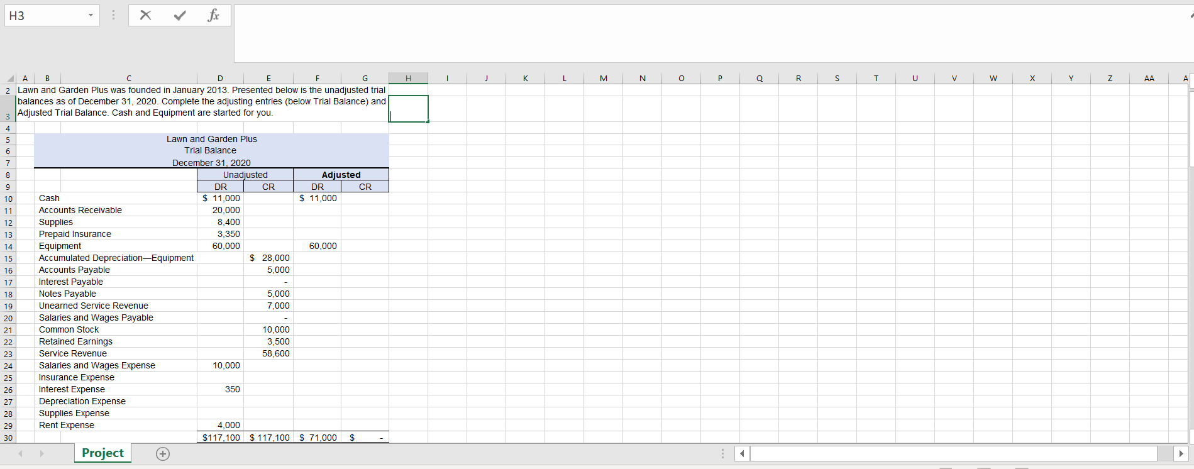Click the Cancel (X) formula bar icon
Viewport: 1194px width, 469px height.
pos(145,16)
